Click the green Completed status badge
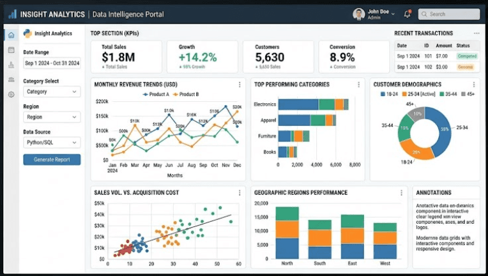Screen dimensions: 488x276 point(467,56)
